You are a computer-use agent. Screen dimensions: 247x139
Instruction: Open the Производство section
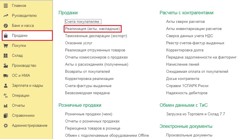click(x=24, y=65)
